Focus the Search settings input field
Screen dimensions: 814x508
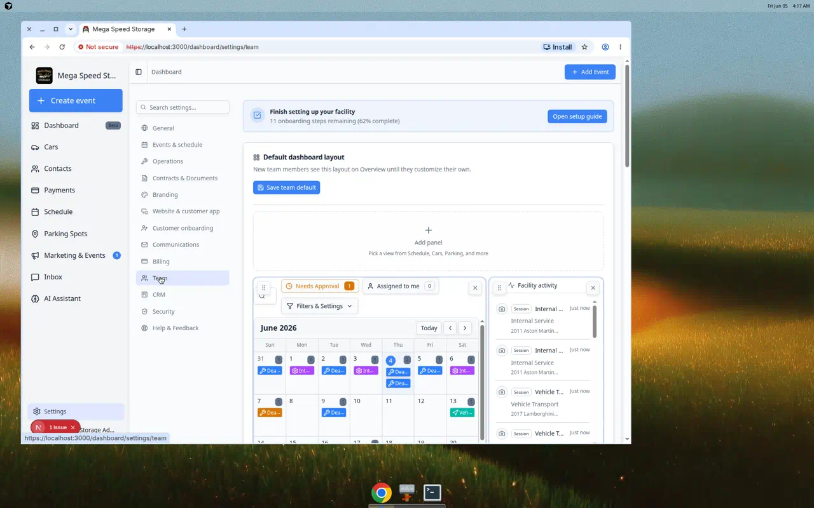tap(183, 107)
